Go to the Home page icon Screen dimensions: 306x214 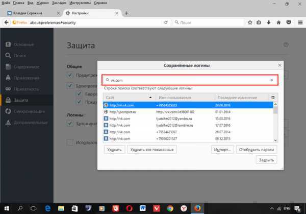(278, 22)
